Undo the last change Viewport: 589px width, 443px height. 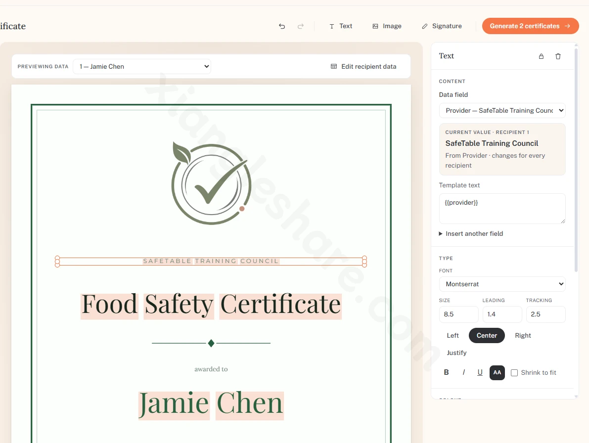282,26
